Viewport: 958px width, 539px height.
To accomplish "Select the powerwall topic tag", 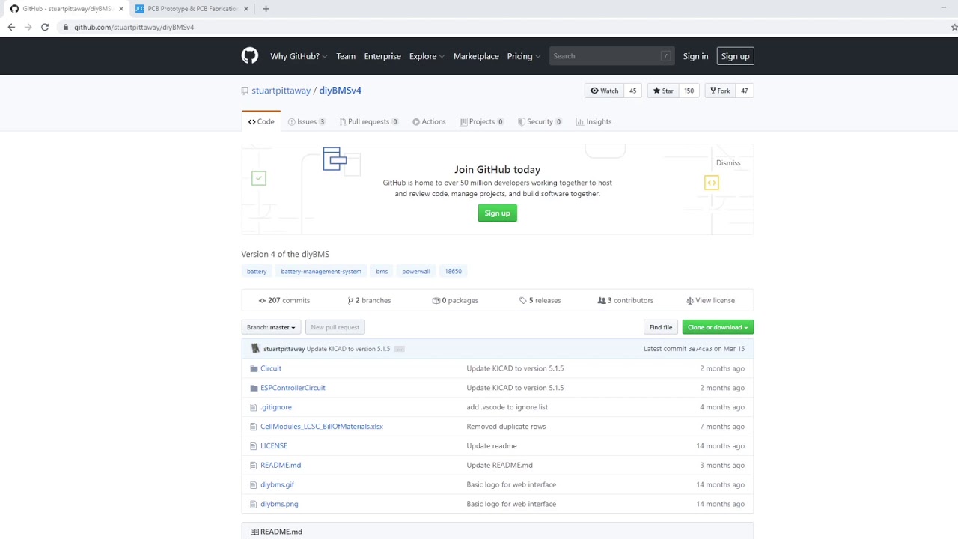I will coord(416,271).
